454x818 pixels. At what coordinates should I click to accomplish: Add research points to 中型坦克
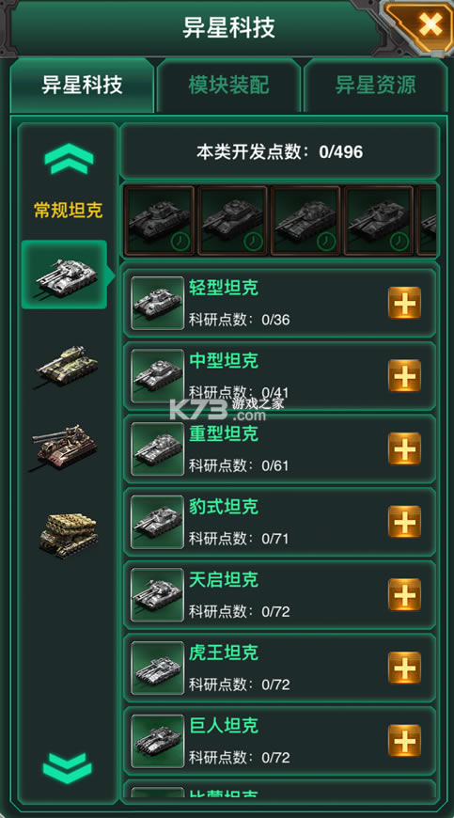404,375
